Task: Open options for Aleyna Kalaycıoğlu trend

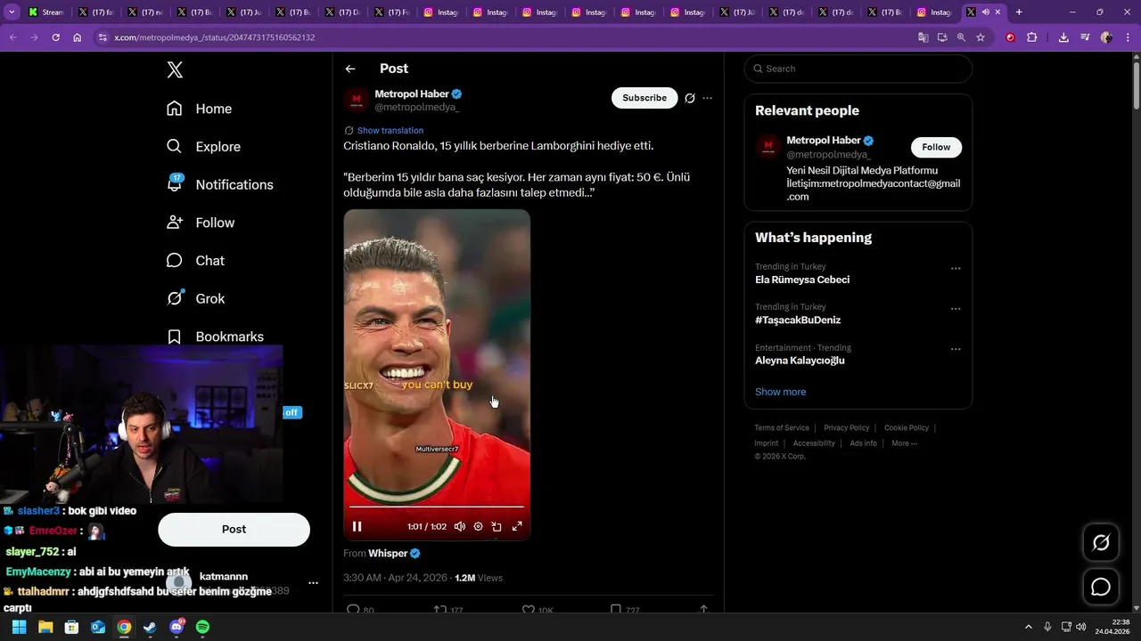Action: click(956, 349)
